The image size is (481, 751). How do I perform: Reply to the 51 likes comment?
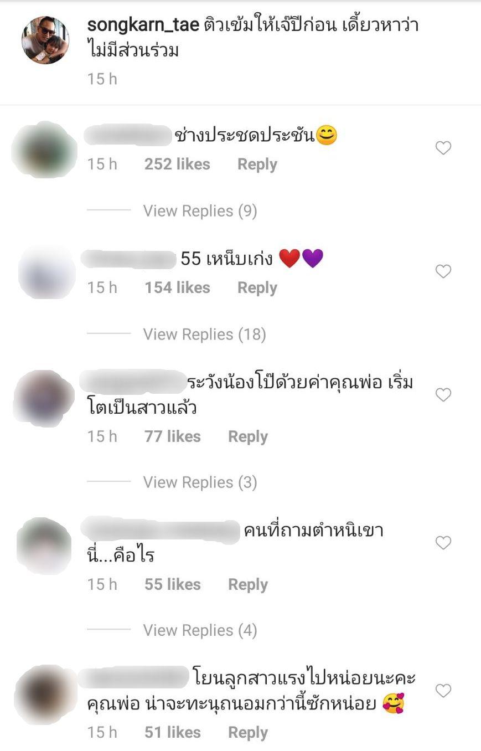click(x=248, y=732)
